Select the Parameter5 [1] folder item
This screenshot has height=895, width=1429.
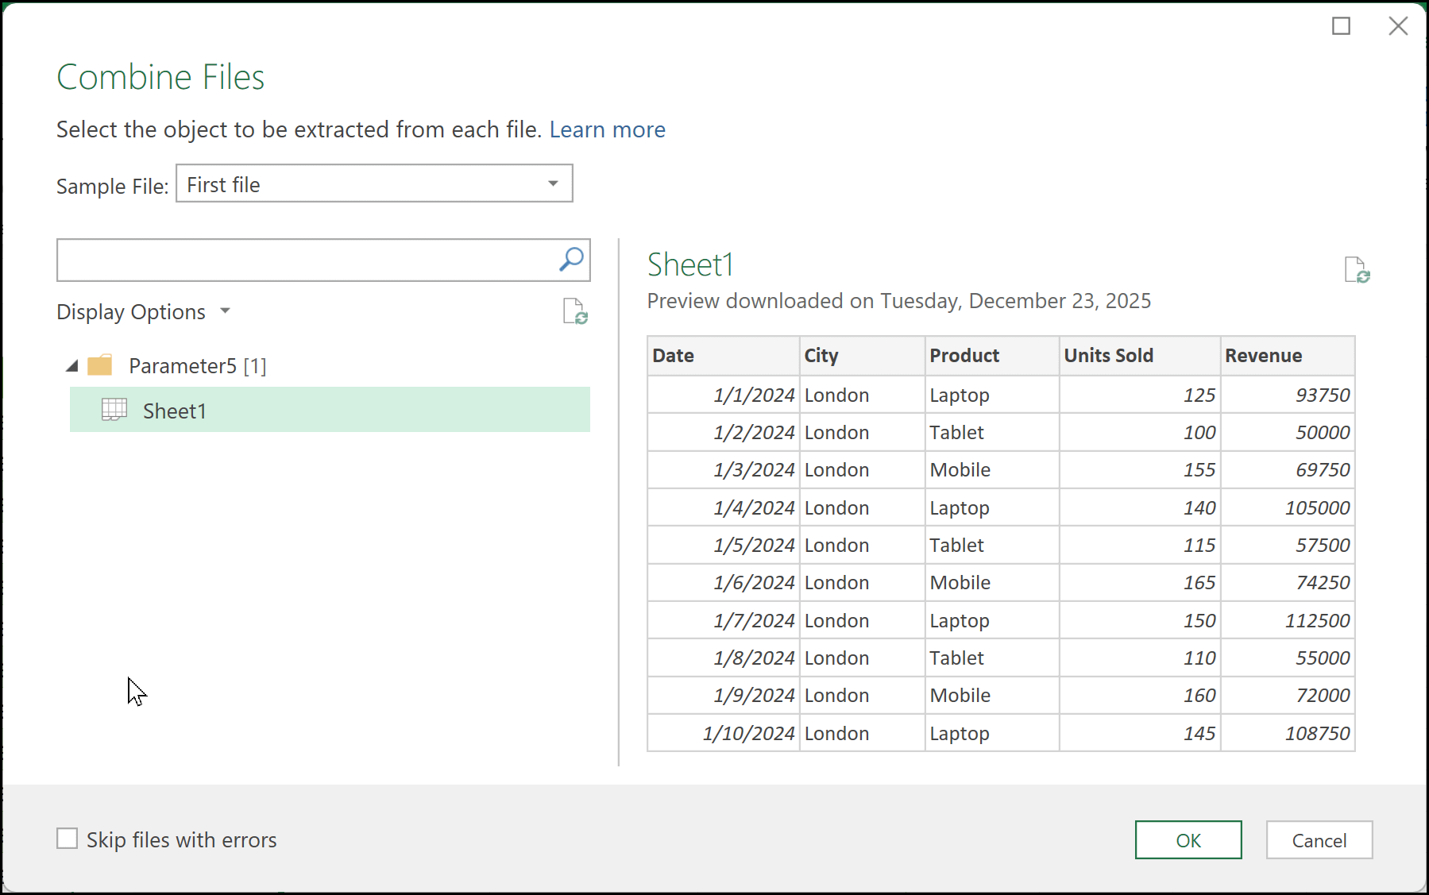point(197,366)
